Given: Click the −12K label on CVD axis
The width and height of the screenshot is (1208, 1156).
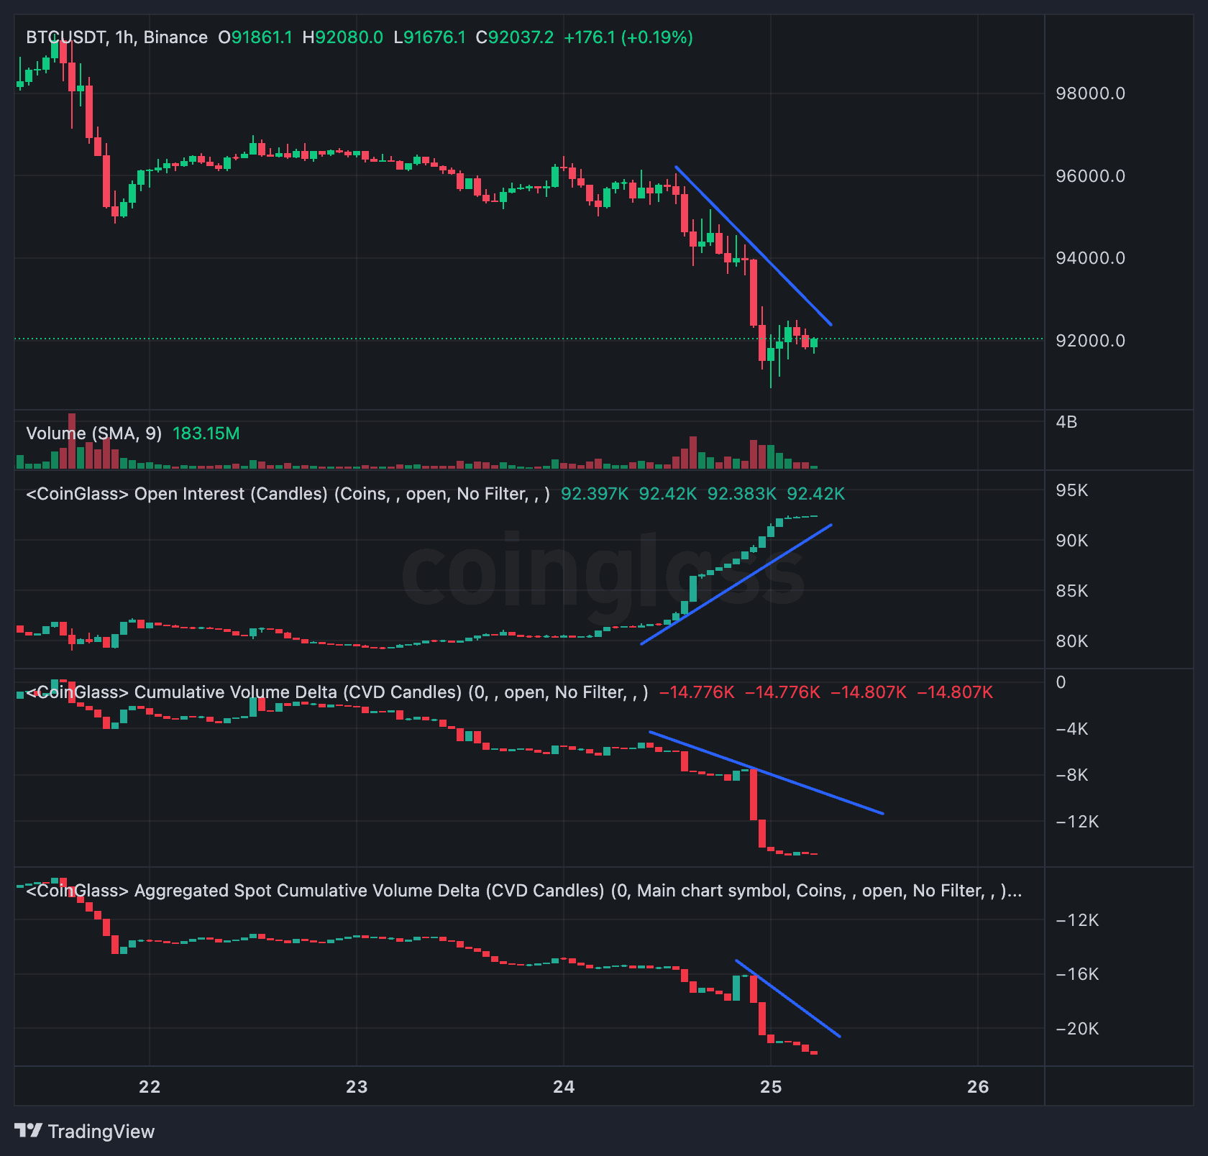Looking at the screenshot, I should click(x=1077, y=822).
